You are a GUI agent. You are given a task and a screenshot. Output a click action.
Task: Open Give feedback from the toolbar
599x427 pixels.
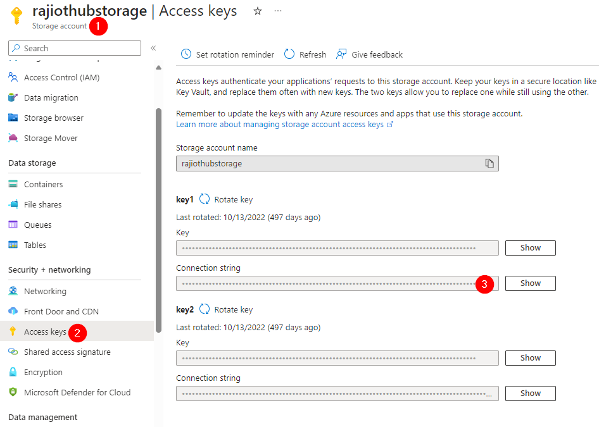pyautogui.click(x=370, y=54)
